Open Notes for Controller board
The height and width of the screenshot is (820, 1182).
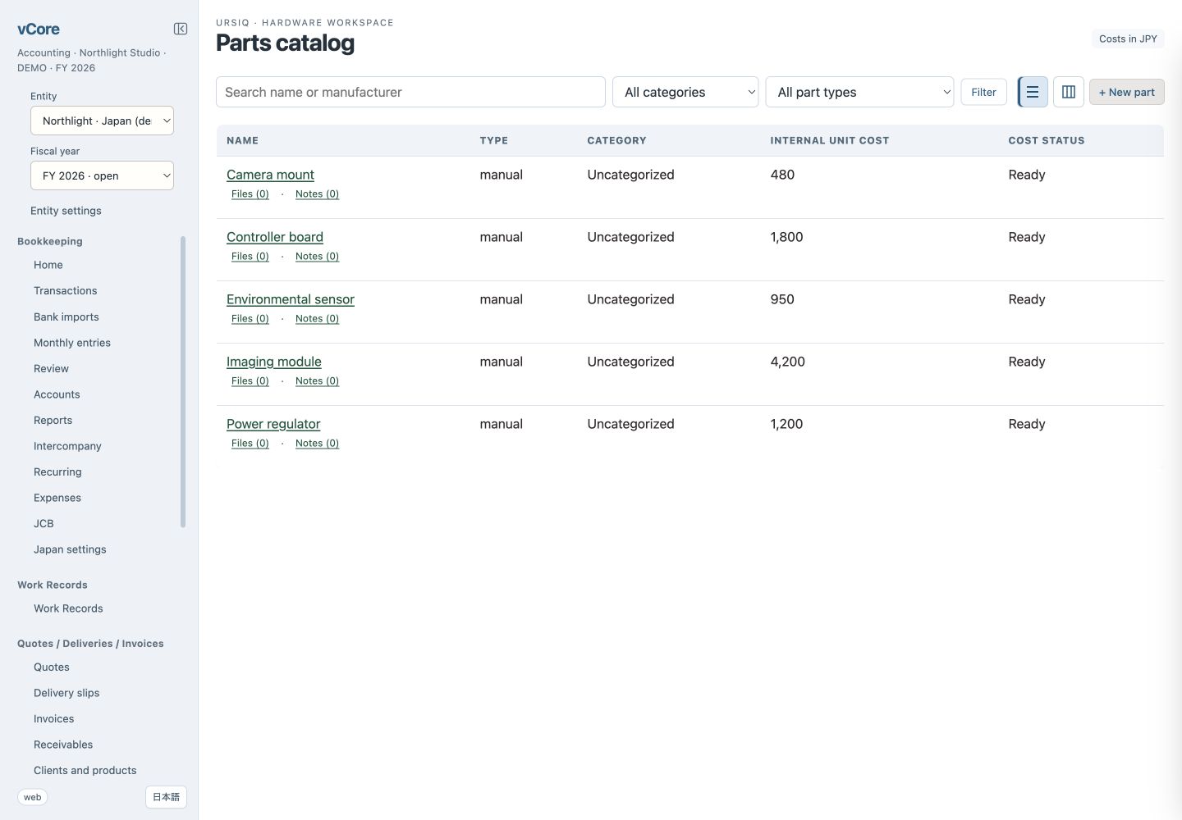(317, 257)
